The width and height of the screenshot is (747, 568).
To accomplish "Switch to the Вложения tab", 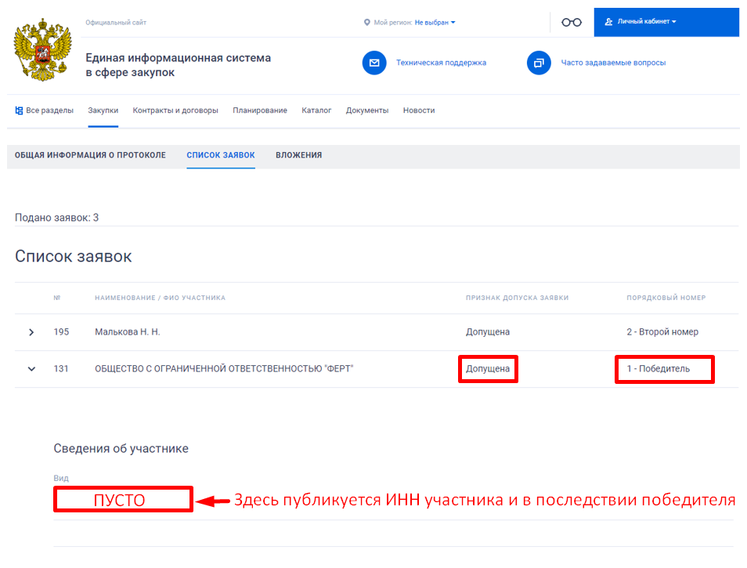I will [x=298, y=155].
